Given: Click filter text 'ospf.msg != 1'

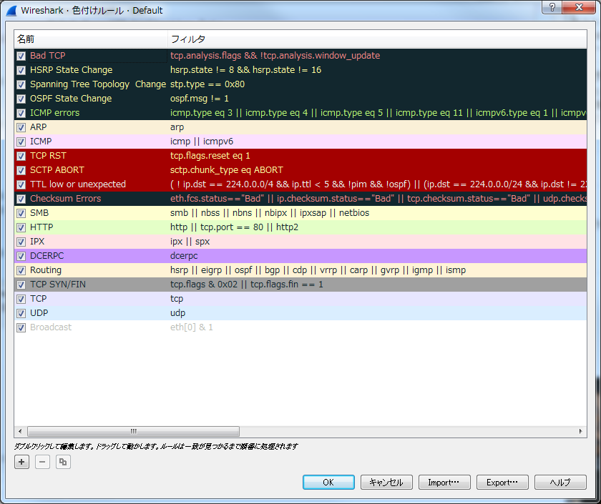Looking at the screenshot, I should pyautogui.click(x=200, y=99).
